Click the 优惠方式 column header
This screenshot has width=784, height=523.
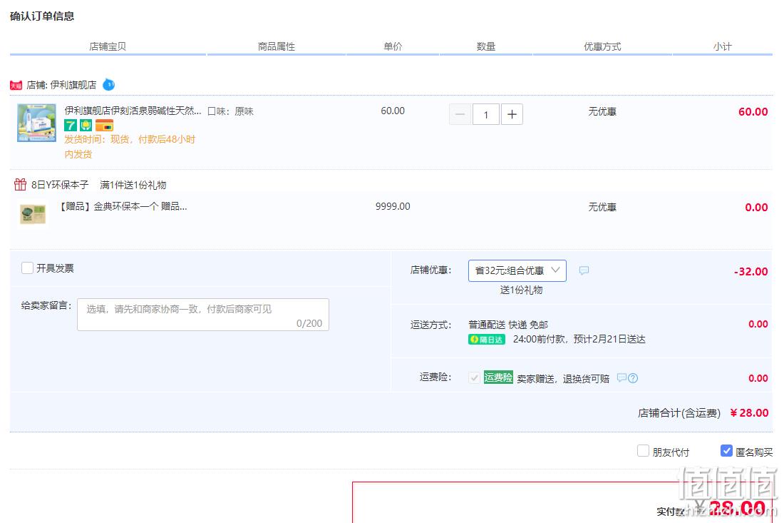pyautogui.click(x=602, y=46)
